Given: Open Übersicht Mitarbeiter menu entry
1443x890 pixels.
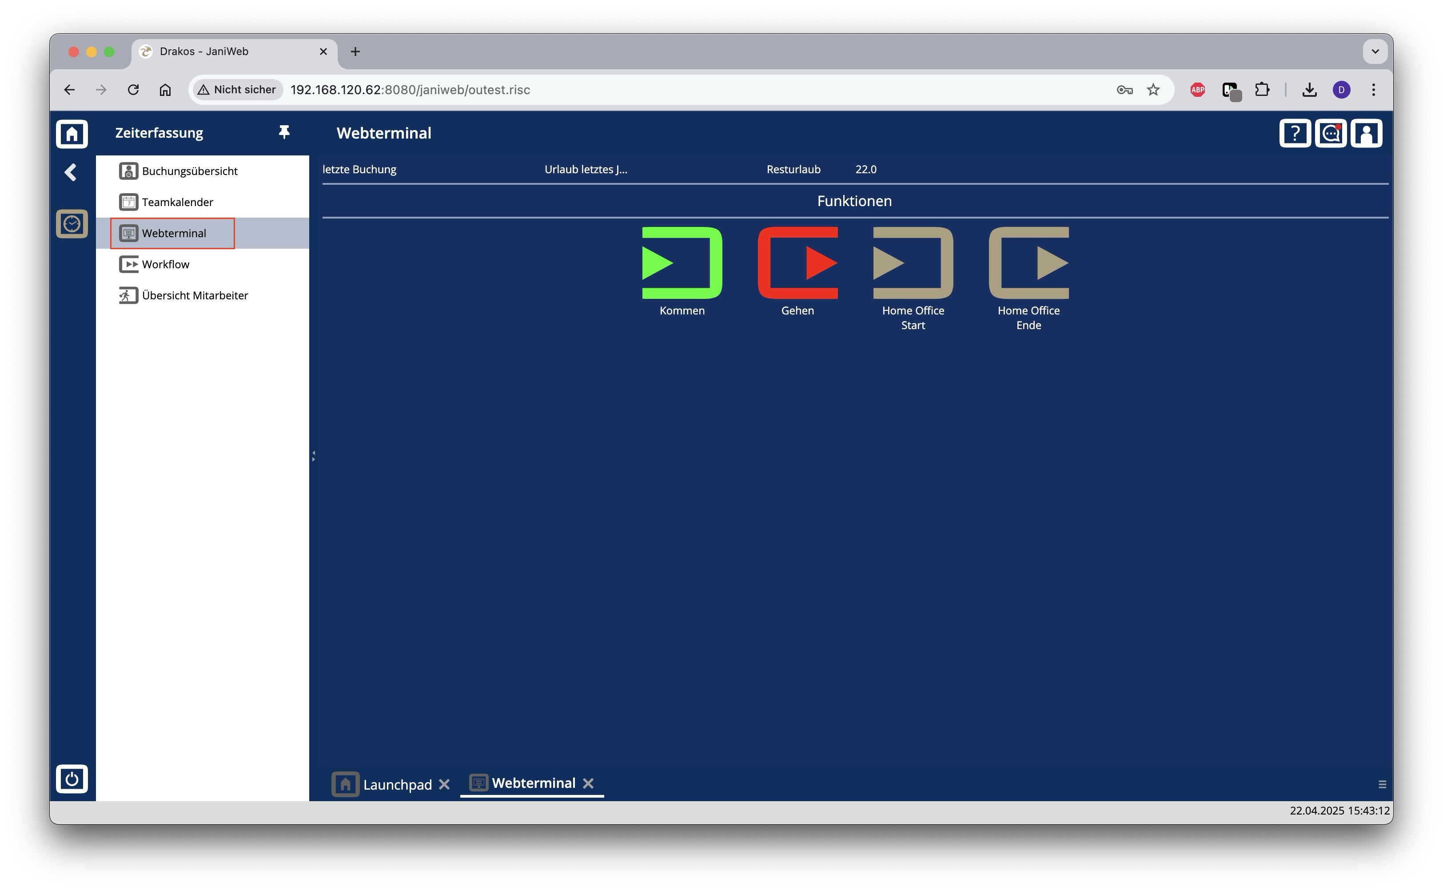Looking at the screenshot, I should [x=203, y=295].
